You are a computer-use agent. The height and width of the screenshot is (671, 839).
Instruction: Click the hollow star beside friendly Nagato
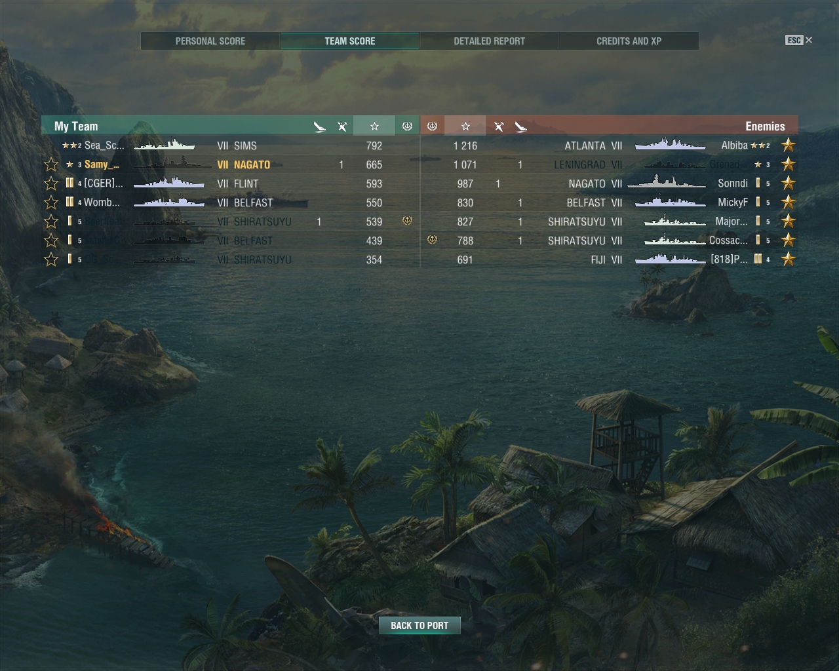click(51, 164)
